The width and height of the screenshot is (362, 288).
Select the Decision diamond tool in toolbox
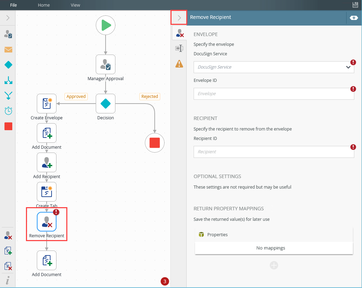coord(8,65)
